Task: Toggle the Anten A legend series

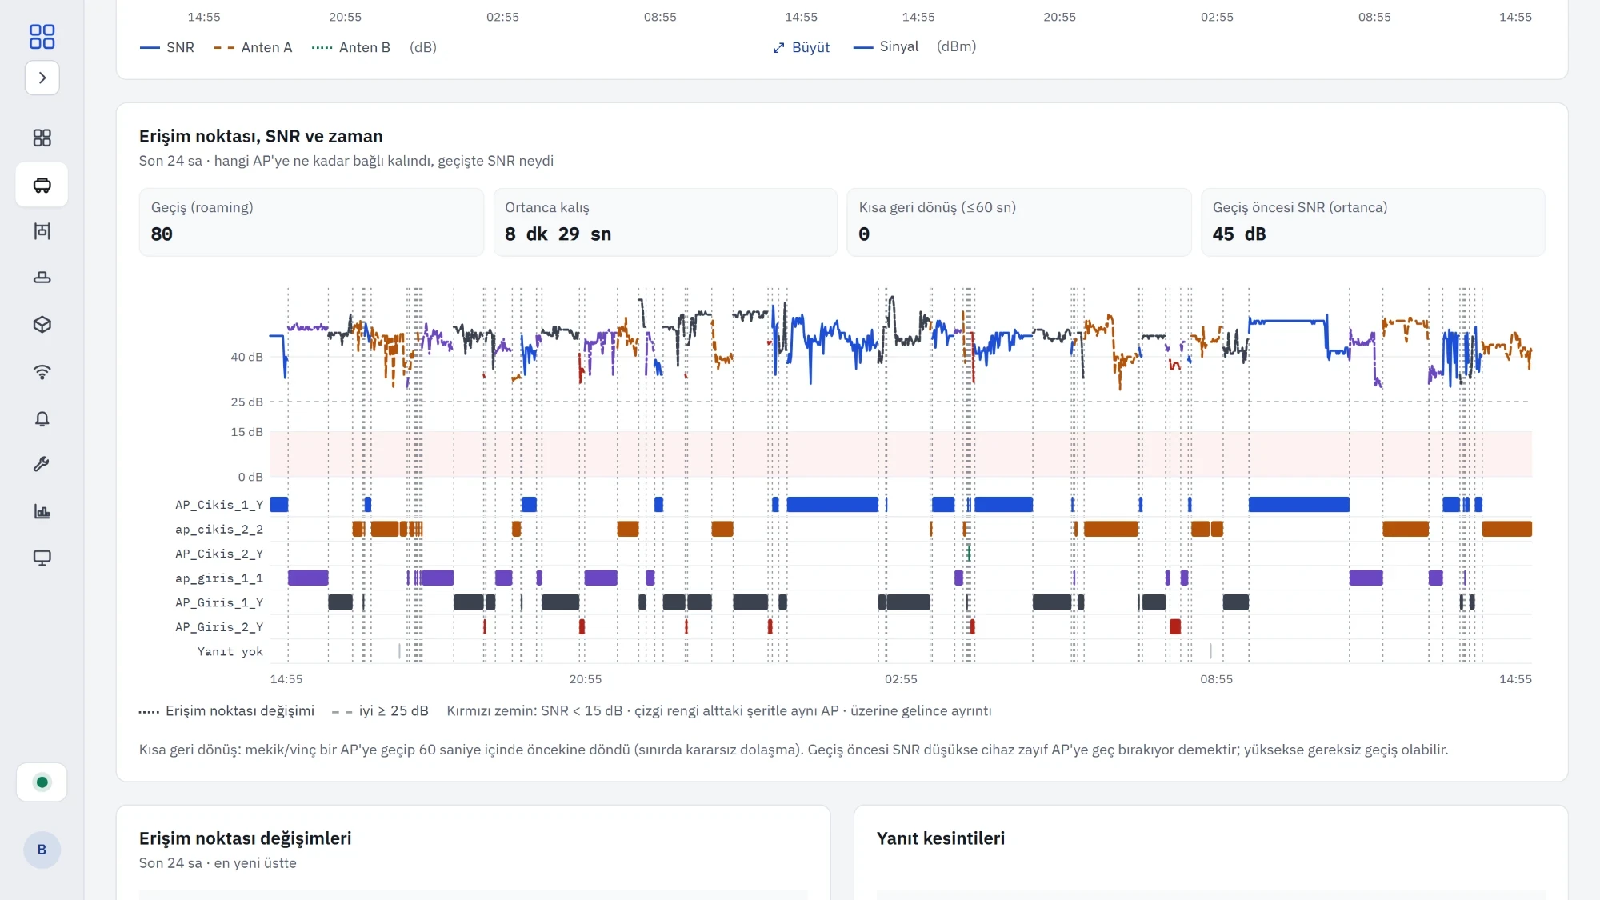Action: pyautogui.click(x=253, y=47)
